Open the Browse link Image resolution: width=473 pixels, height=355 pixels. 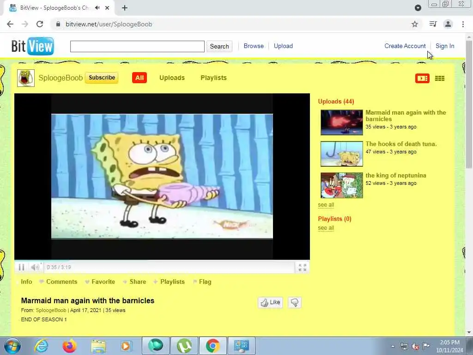(254, 46)
